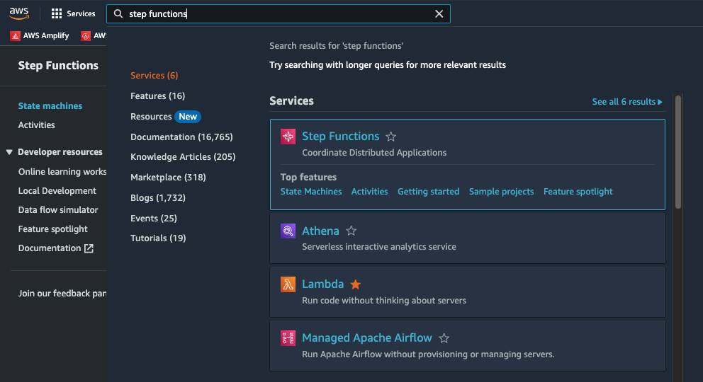703x382 pixels.
Task: Open State machines in the sidebar
Action: pos(50,106)
